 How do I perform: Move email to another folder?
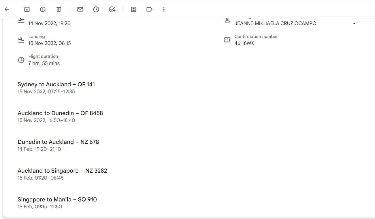pos(133,9)
